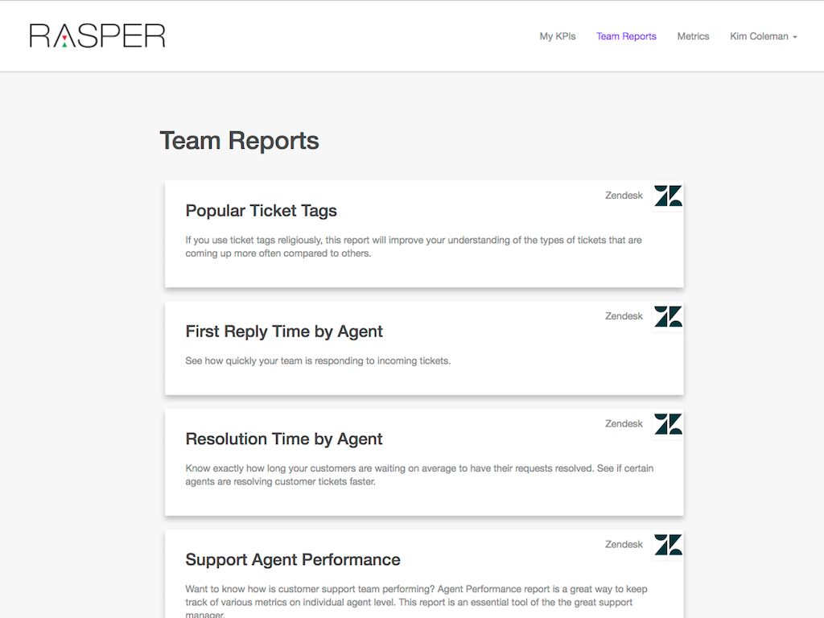Click the Team Reports page heading
Image resolution: width=824 pixels, height=618 pixels.
pos(239,141)
